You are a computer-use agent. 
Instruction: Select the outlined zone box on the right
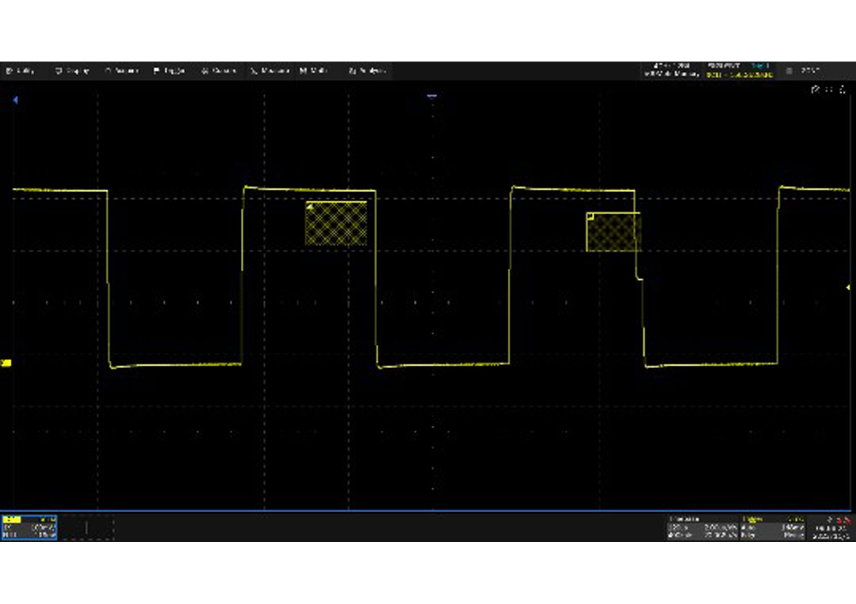tap(613, 232)
